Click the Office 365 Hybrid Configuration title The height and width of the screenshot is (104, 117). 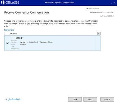(x=59, y=2)
